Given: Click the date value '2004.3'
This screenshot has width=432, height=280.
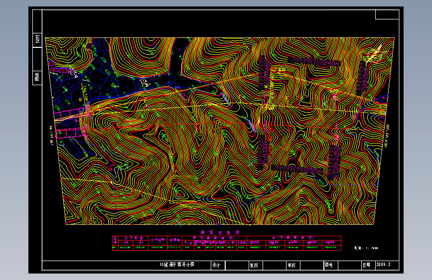Looking at the screenshot, I should point(384,264).
